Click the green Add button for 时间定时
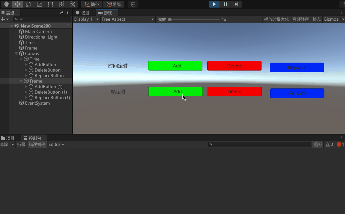The image size is (345, 214). click(x=175, y=66)
